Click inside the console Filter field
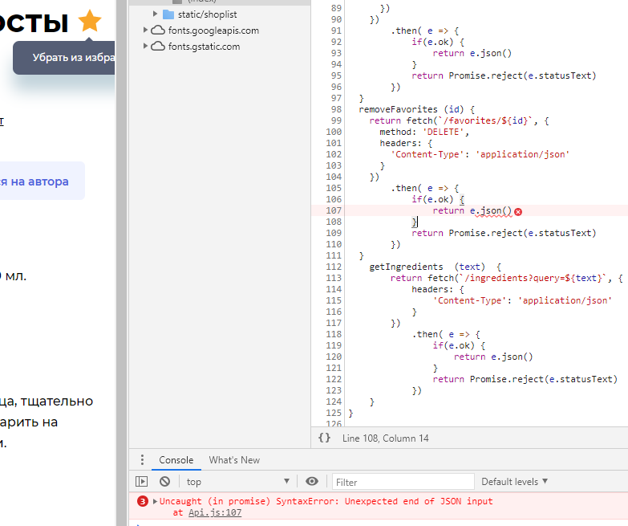 pos(403,482)
